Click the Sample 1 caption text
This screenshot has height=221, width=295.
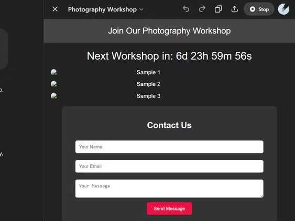pos(148,72)
